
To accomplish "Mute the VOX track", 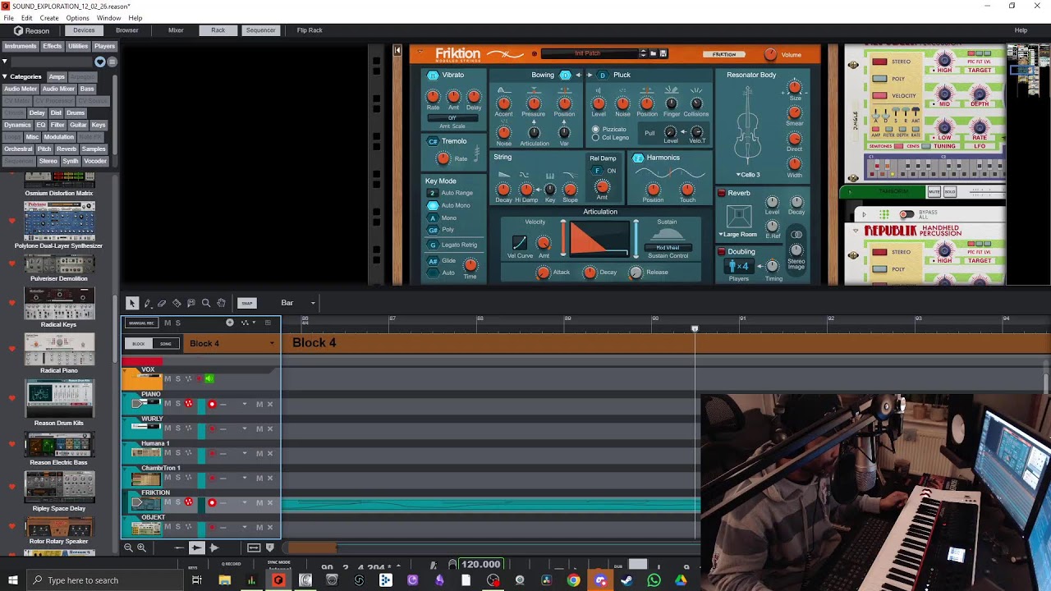I will click(168, 378).
